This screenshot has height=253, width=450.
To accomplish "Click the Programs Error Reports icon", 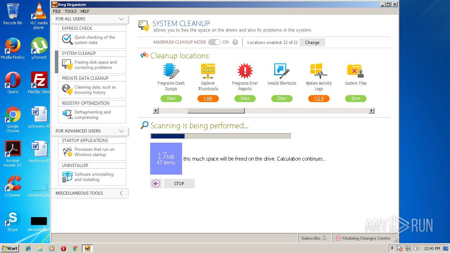I will click(245, 71).
